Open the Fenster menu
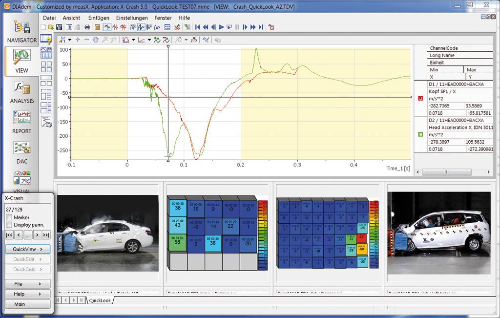The image size is (500, 318). (163, 18)
